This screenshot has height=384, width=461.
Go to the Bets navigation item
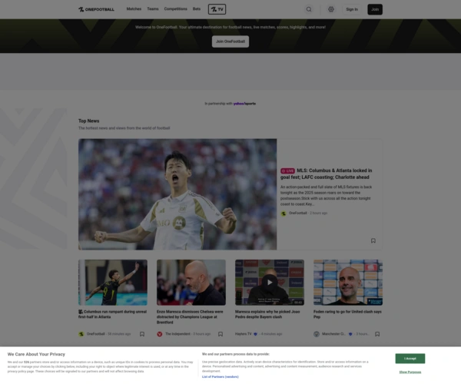197,9
